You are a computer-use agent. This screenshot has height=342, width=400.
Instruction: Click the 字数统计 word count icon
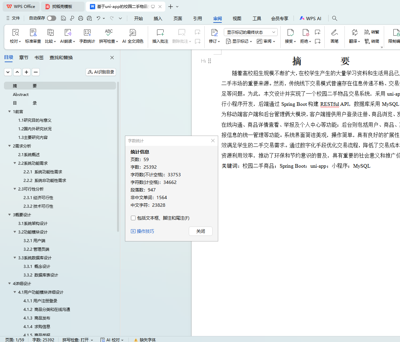(87, 33)
